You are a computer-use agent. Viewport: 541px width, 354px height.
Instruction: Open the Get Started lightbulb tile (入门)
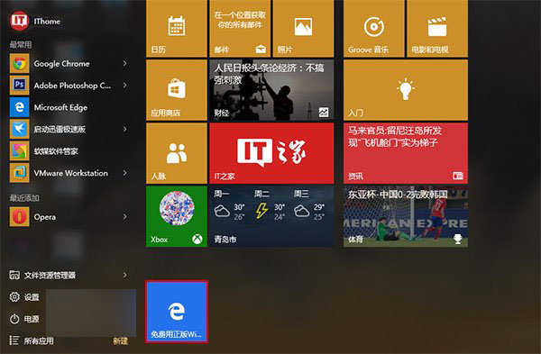tap(406, 90)
